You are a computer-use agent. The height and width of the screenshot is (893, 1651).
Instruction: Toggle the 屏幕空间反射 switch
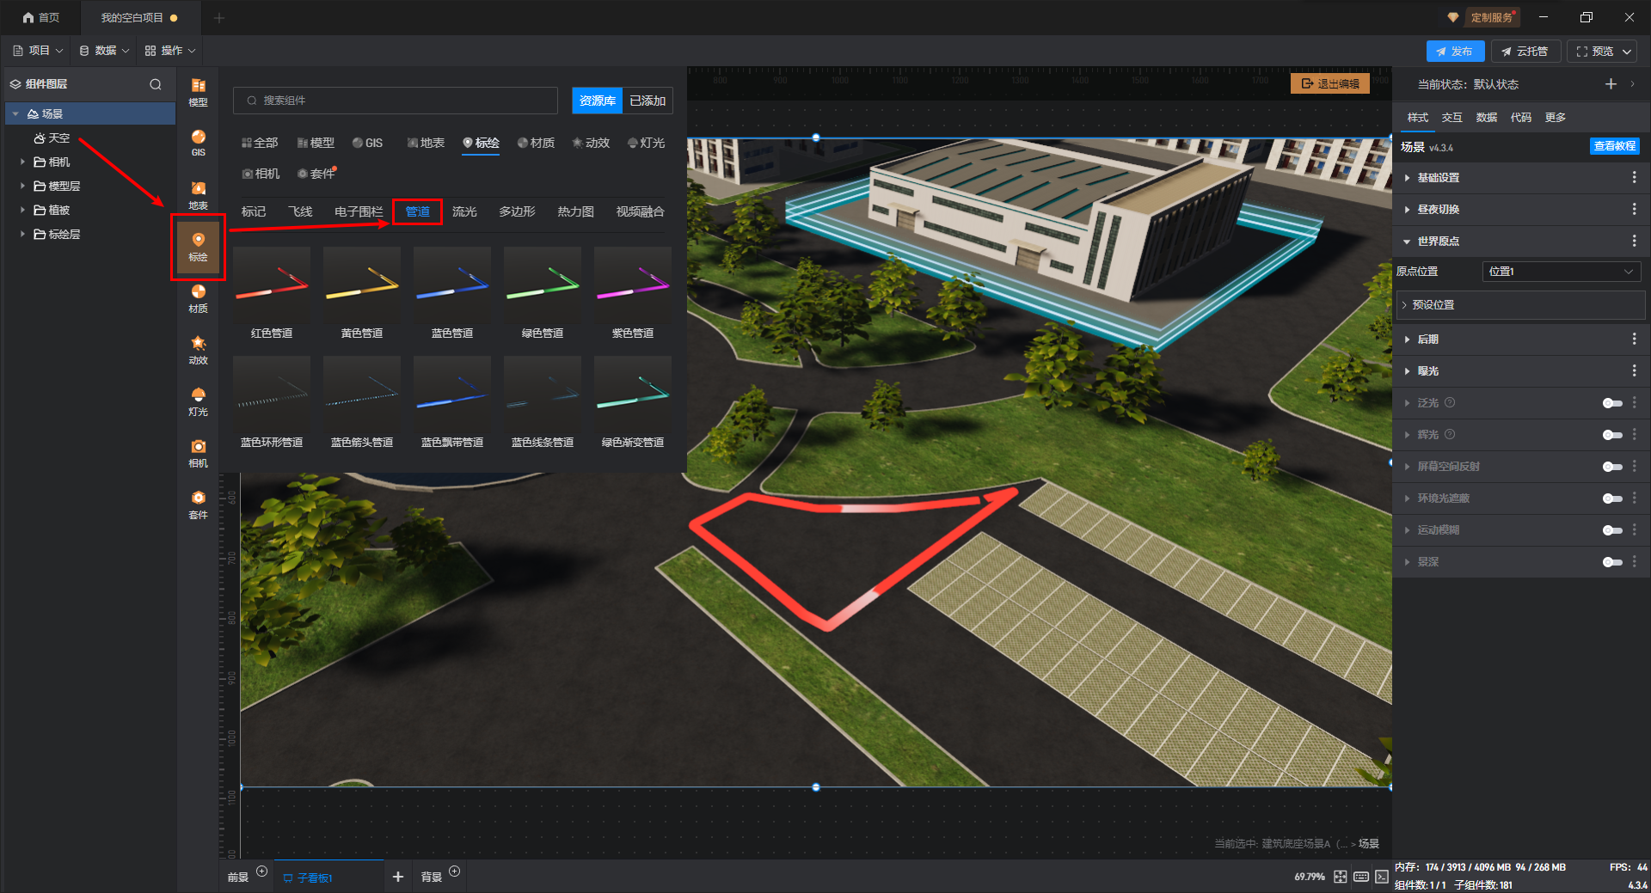pyautogui.click(x=1612, y=467)
